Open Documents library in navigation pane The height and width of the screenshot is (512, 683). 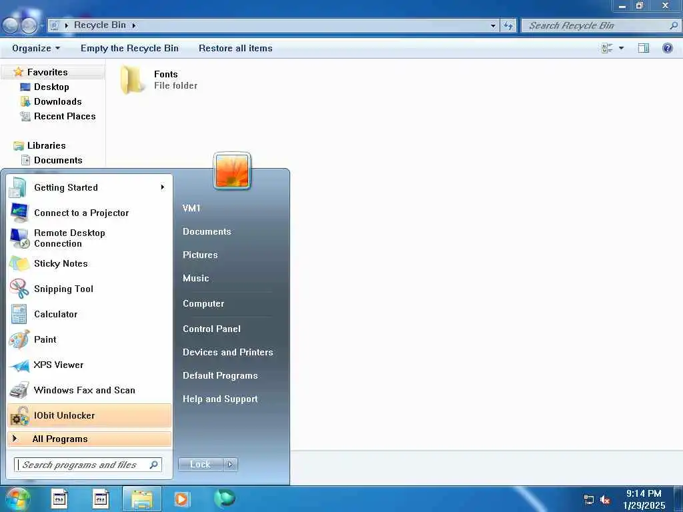[58, 160]
